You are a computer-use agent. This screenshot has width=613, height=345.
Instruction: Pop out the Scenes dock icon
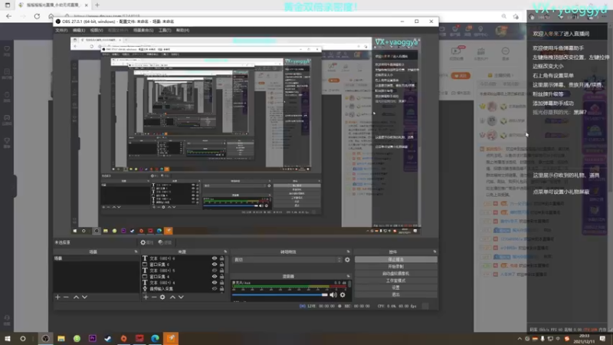136,252
